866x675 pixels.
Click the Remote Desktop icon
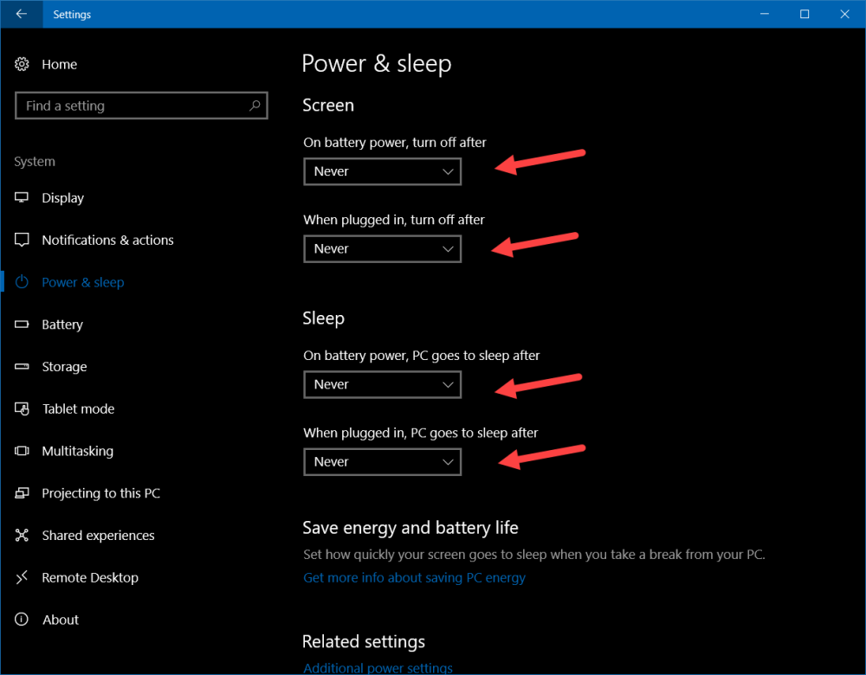[x=22, y=577]
